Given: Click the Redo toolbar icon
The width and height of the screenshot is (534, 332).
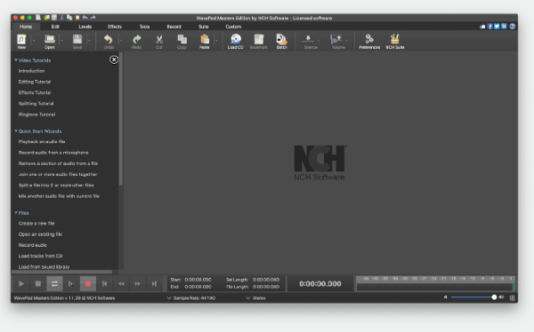Looking at the screenshot, I should (x=136, y=42).
